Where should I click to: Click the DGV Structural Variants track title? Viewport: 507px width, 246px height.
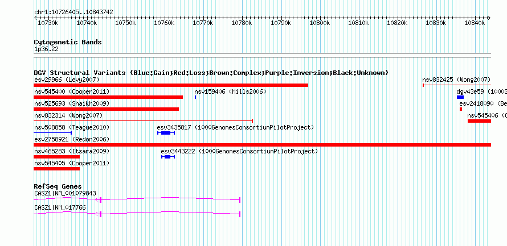tap(211, 73)
